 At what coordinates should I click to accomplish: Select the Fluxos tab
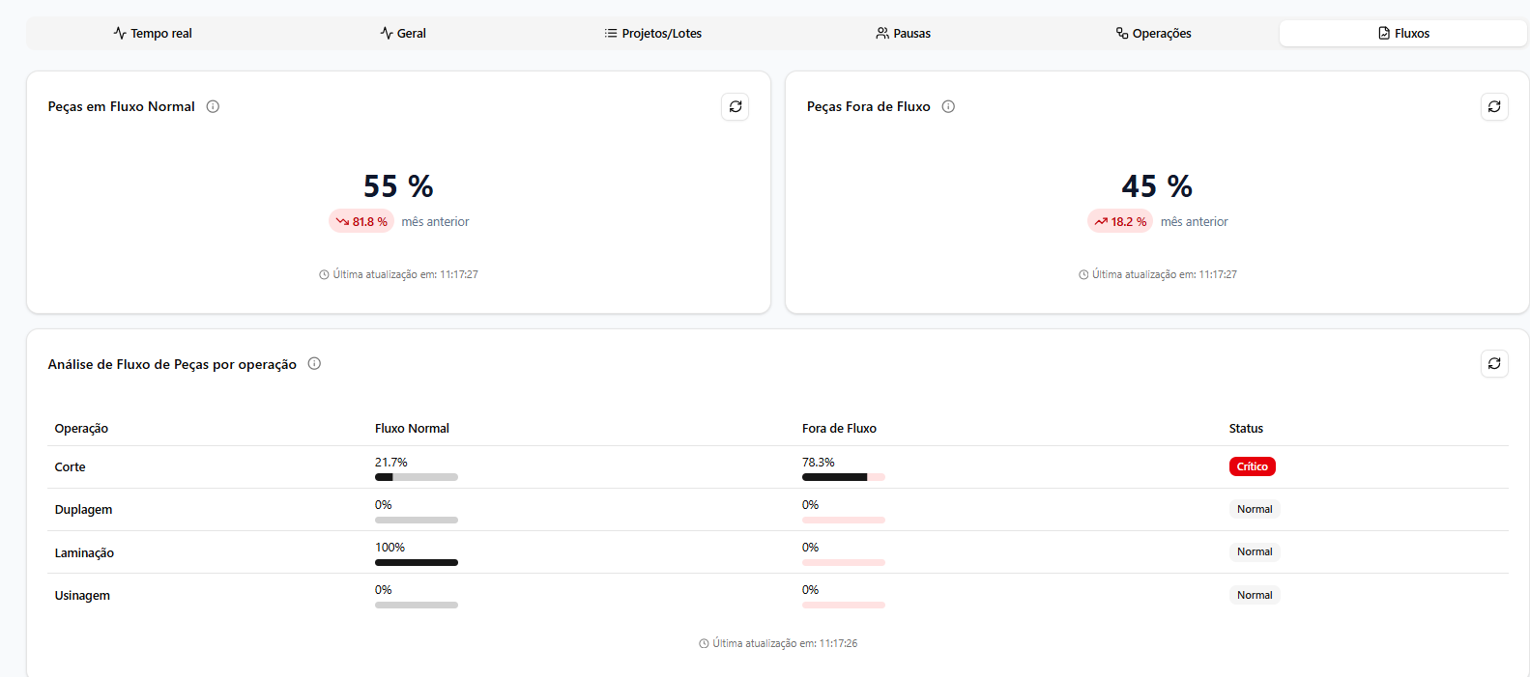(x=1402, y=33)
